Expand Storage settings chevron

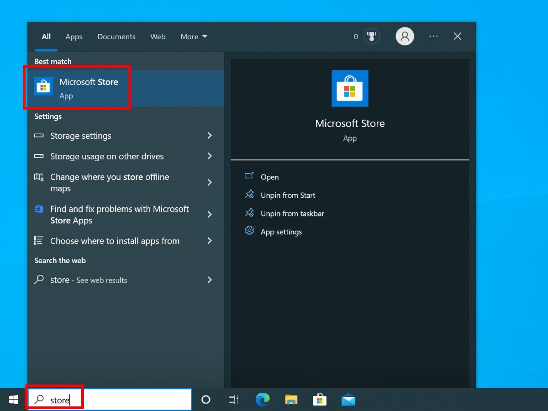tap(210, 136)
